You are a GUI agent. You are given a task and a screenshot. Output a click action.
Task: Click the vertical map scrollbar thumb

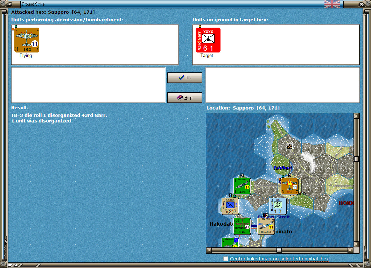[356, 159]
